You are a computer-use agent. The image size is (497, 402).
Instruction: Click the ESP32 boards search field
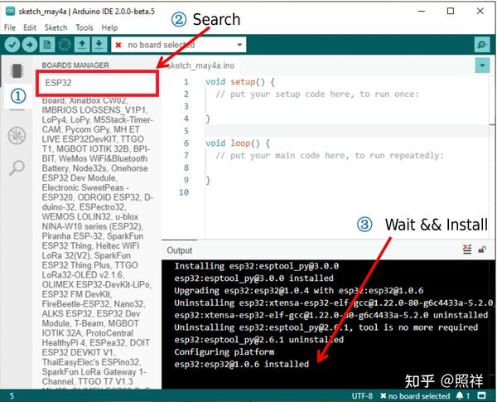pos(97,83)
